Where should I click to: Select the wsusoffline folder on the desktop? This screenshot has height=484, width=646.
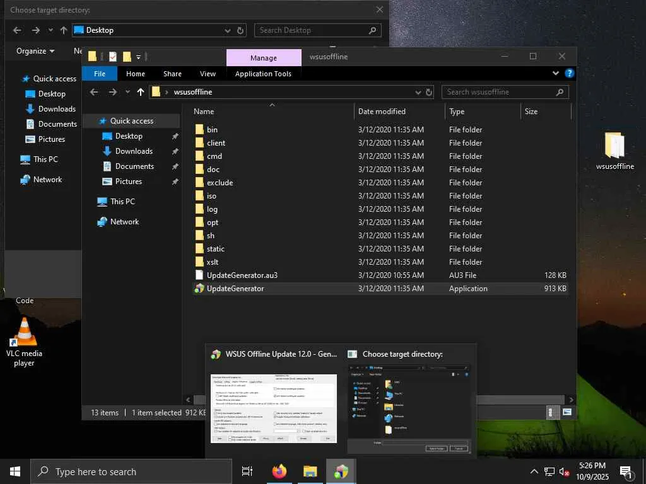pyautogui.click(x=614, y=151)
